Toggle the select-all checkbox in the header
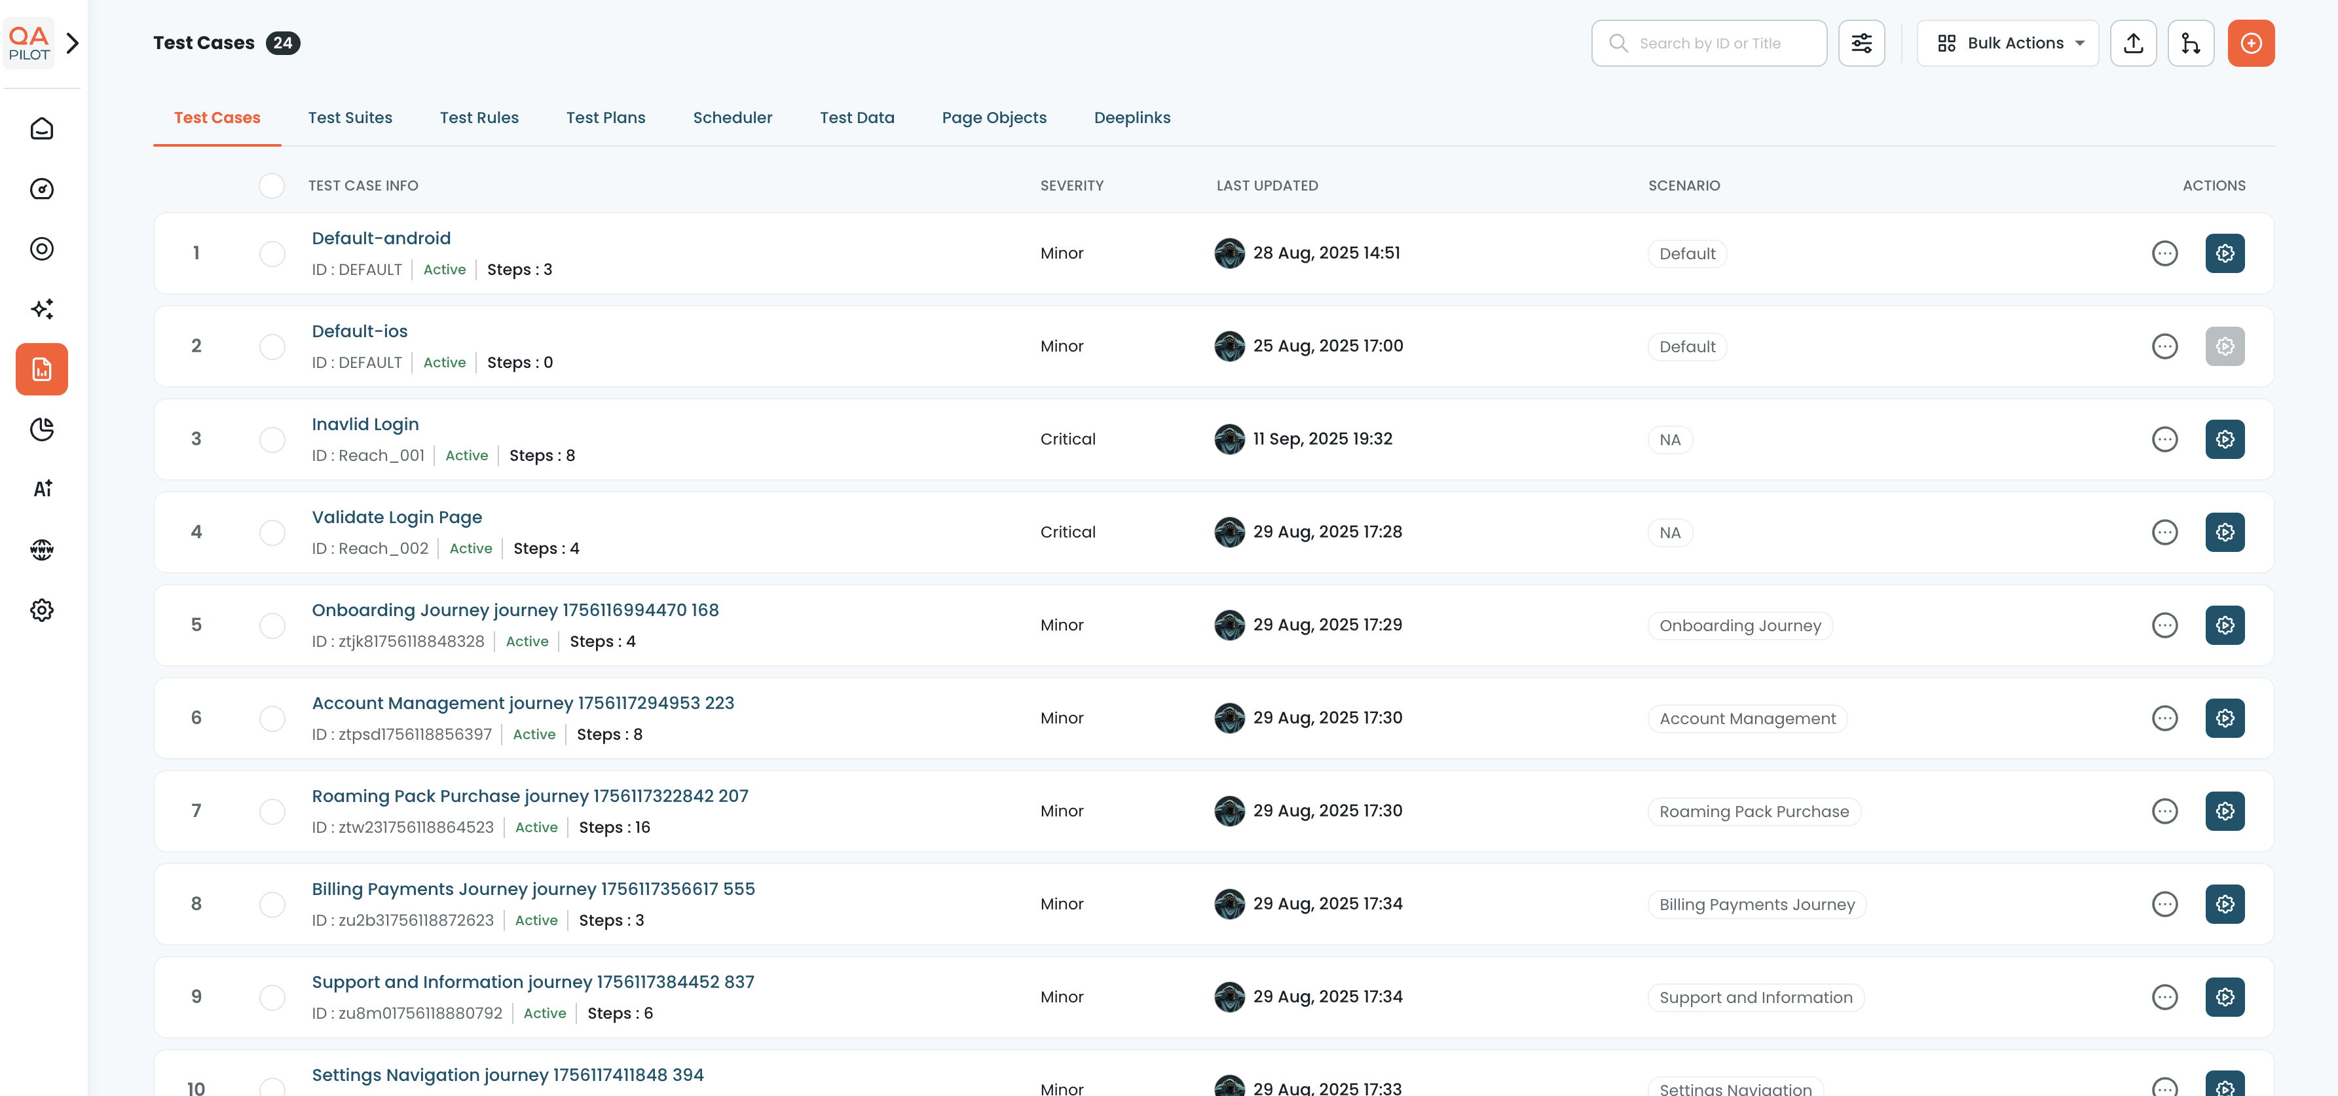 pos(271,186)
